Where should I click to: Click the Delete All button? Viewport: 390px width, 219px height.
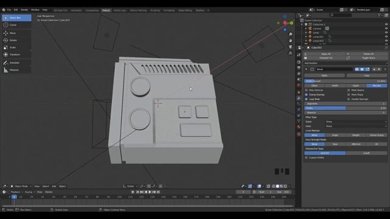click(367, 54)
